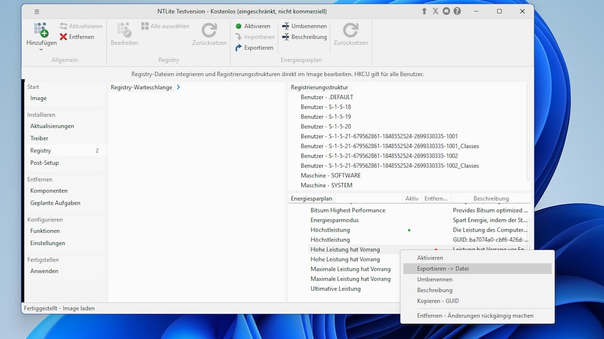The height and width of the screenshot is (339, 604).
Task: Click the Energiesparplan column header
Action: click(x=311, y=199)
